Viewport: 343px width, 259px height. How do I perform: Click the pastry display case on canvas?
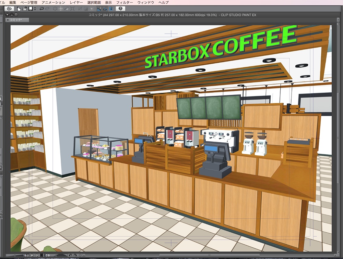[x=100, y=149]
